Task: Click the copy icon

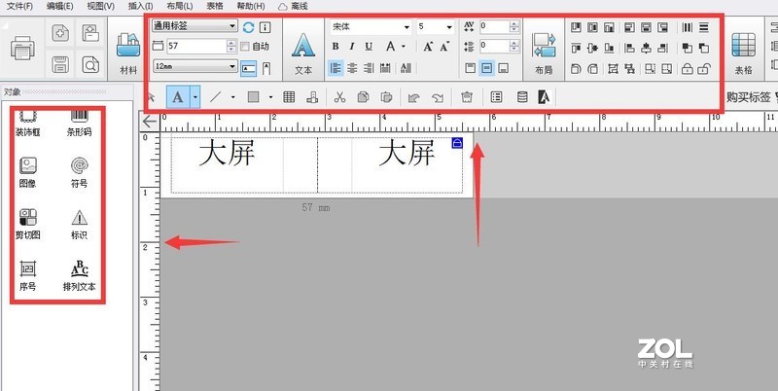Action: click(x=363, y=97)
